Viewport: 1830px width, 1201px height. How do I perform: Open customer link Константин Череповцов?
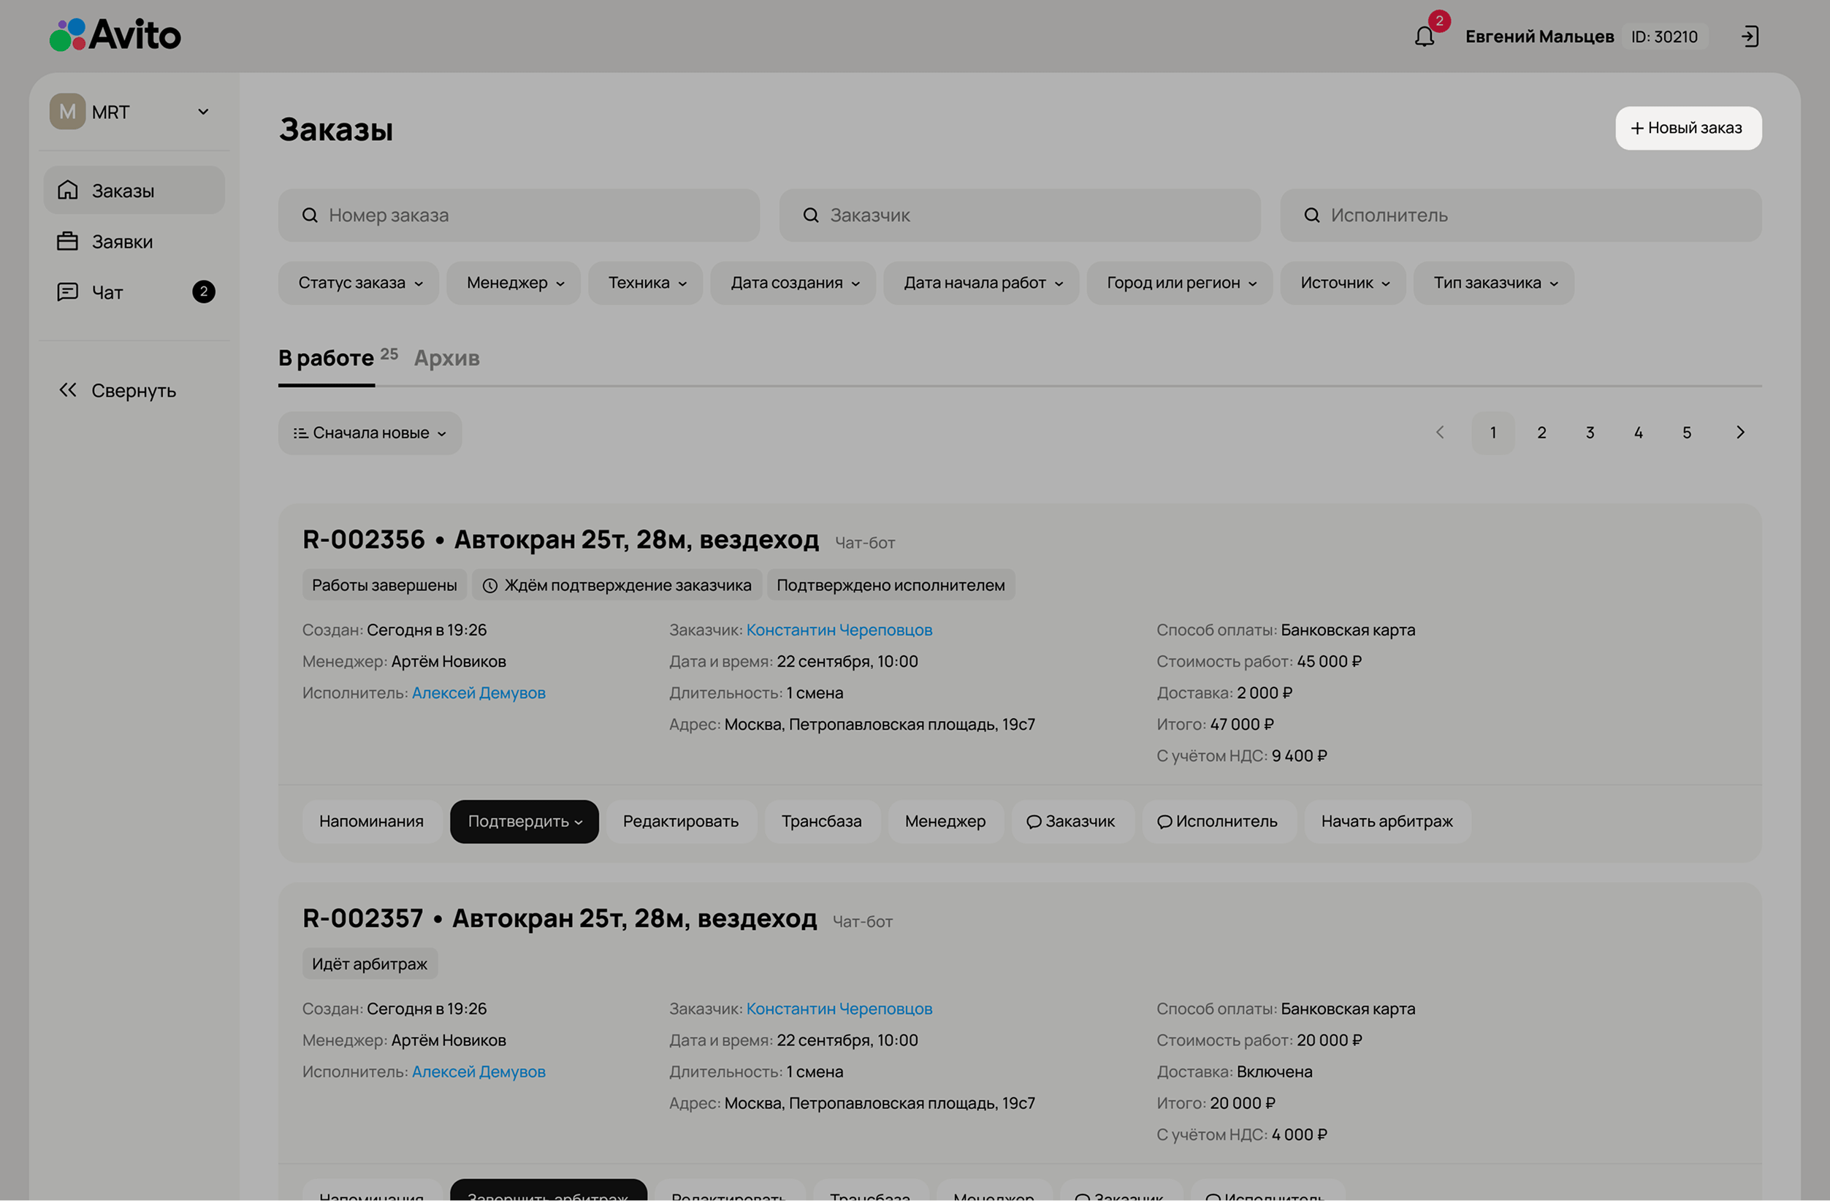coord(839,630)
